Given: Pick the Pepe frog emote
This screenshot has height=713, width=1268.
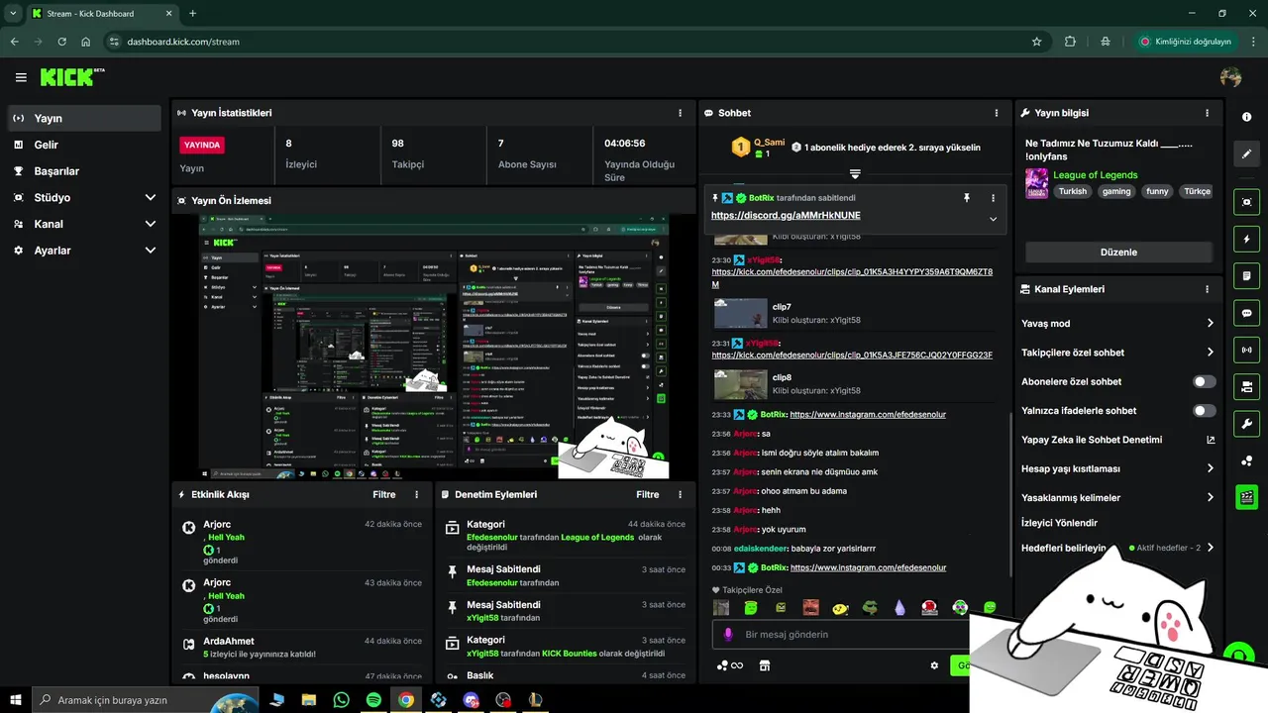Looking at the screenshot, I should [870, 607].
